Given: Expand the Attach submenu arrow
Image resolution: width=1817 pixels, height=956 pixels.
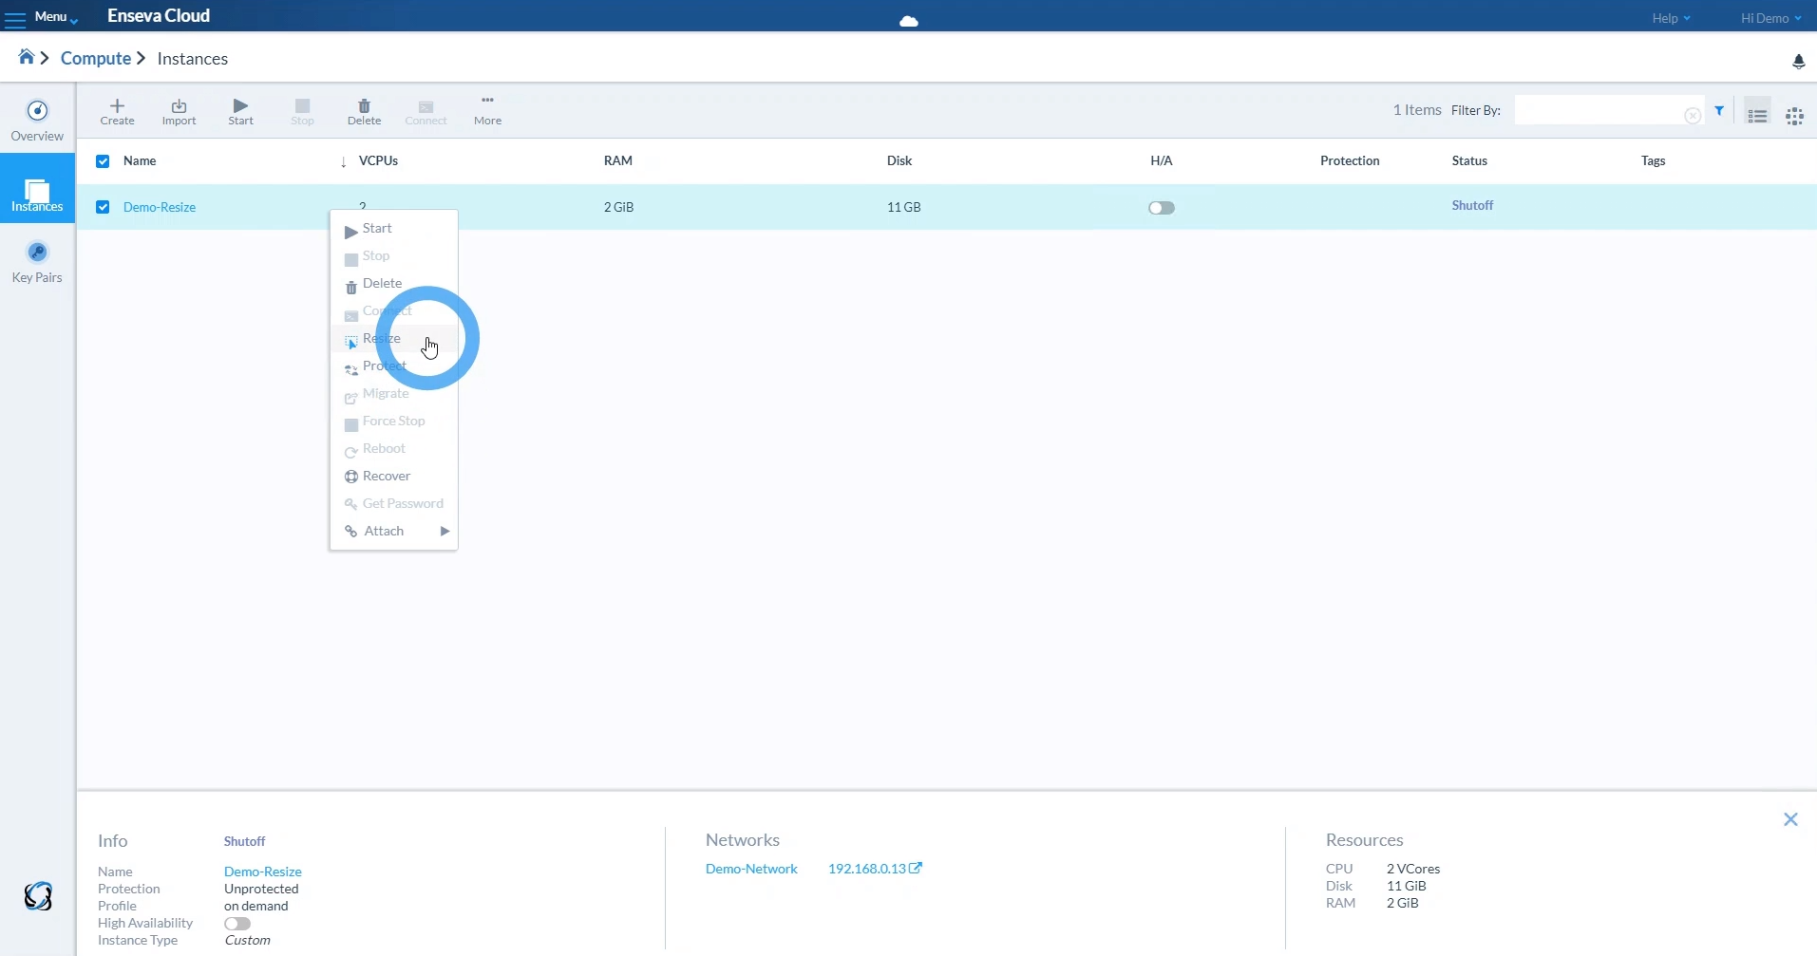Looking at the screenshot, I should [445, 531].
